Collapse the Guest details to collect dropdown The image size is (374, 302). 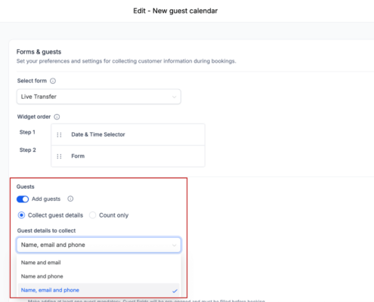tap(99, 245)
